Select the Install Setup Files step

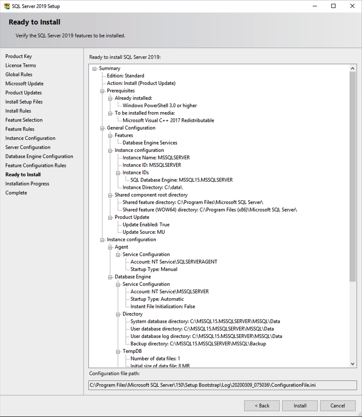pos(24,102)
